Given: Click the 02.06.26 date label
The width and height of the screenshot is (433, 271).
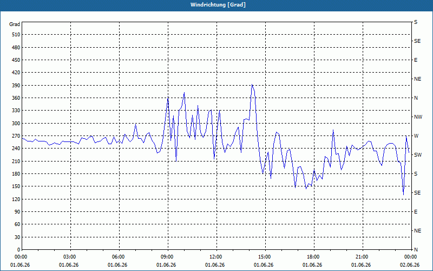Looking at the screenshot, I should click(x=410, y=265).
